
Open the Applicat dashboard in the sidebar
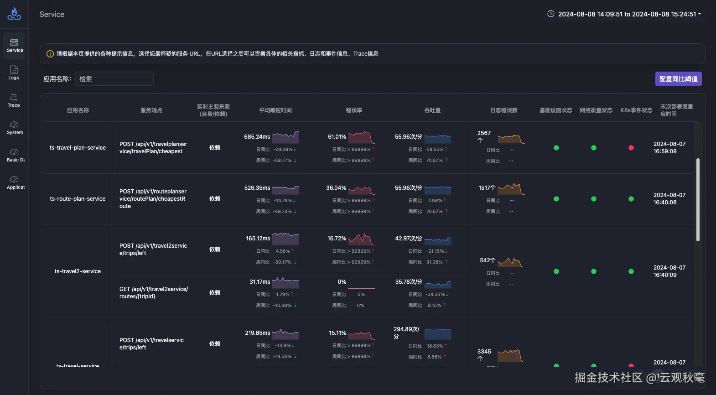14,182
